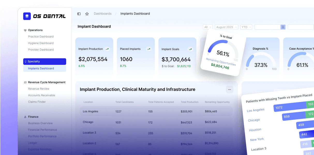Image resolution: width=314 pixels, height=155 pixels.
Task: Open Portfolio Performance in sidebar
Action: (x=42, y=136)
